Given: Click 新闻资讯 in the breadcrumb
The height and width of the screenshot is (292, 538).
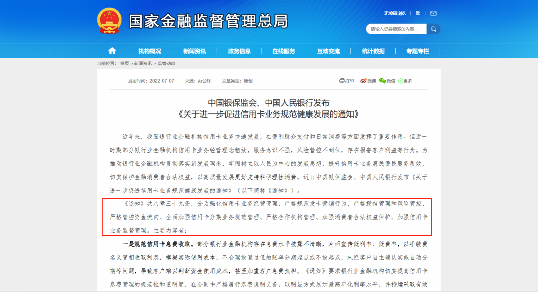Looking at the screenshot, I should [x=143, y=63].
